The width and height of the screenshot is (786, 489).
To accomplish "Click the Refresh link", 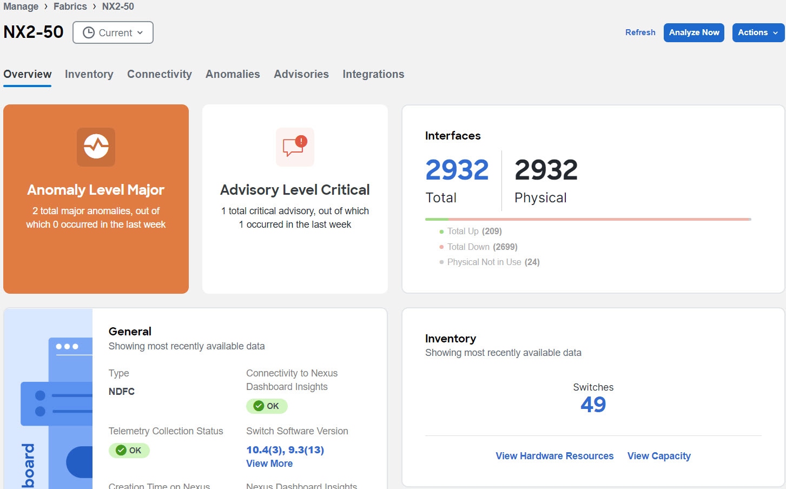I will coord(640,32).
